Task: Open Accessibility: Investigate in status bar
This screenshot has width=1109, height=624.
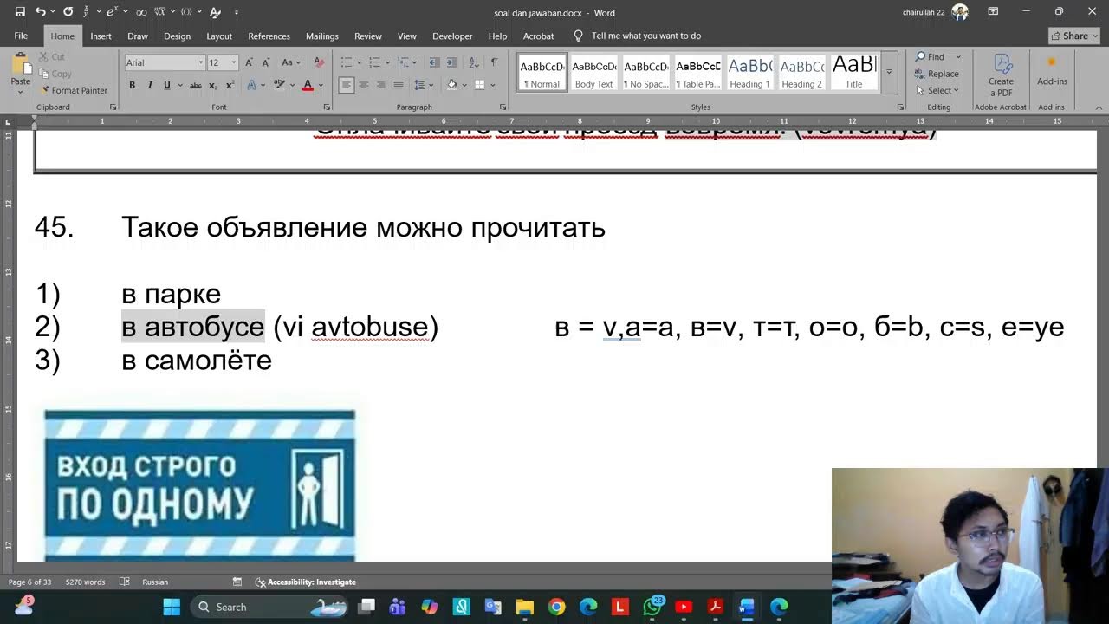Action: click(x=306, y=582)
